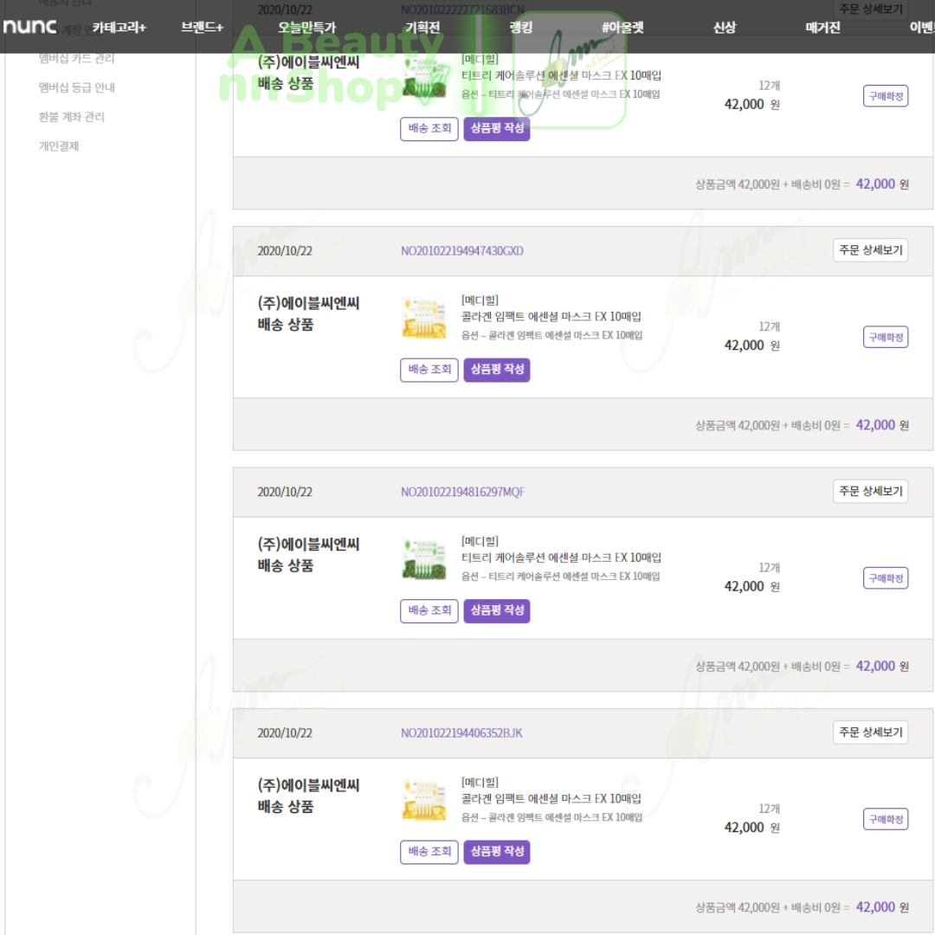
Task: Open the 오늘만특가 menu item
Action: (306, 28)
